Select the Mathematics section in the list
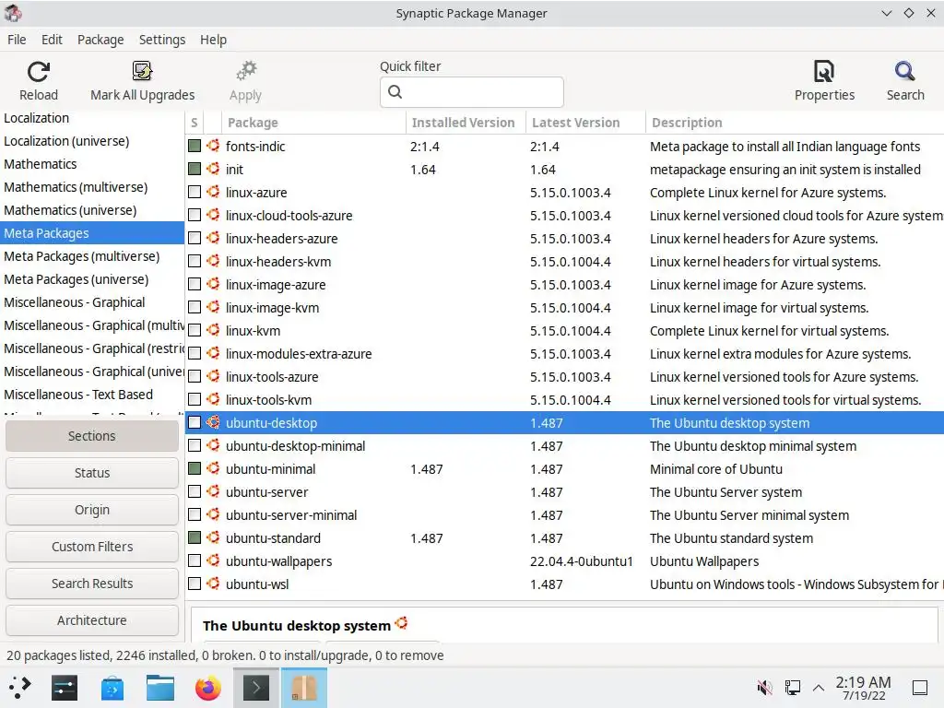Image resolution: width=944 pixels, height=708 pixels. pyautogui.click(x=92, y=164)
